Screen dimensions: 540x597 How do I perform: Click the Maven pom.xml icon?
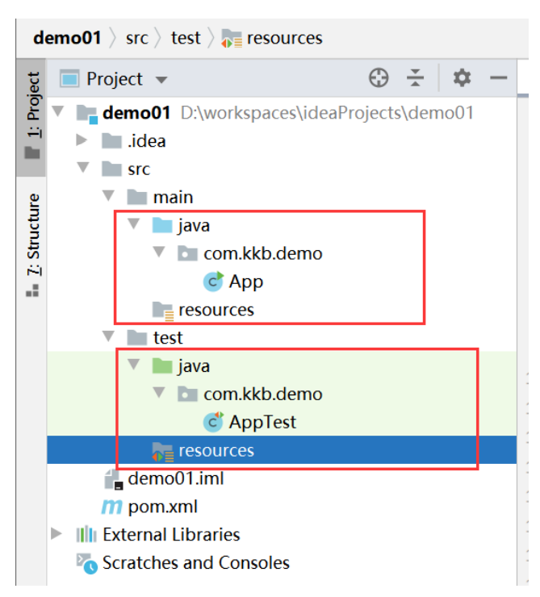tap(111, 507)
